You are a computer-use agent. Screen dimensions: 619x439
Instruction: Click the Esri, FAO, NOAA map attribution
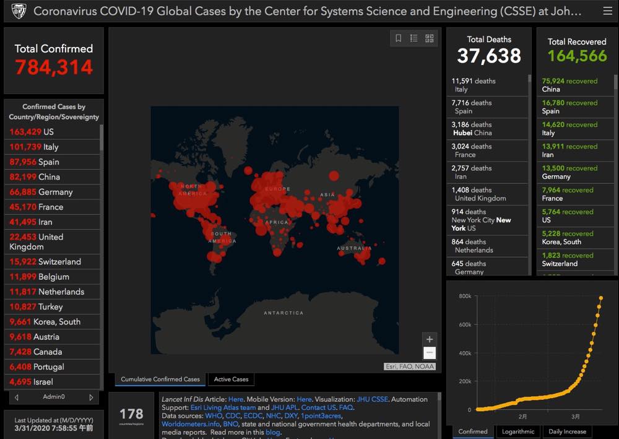coord(410,367)
